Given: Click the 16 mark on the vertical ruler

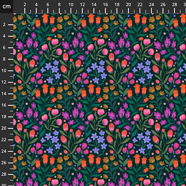Looking at the screenshot, I should 4,105.
